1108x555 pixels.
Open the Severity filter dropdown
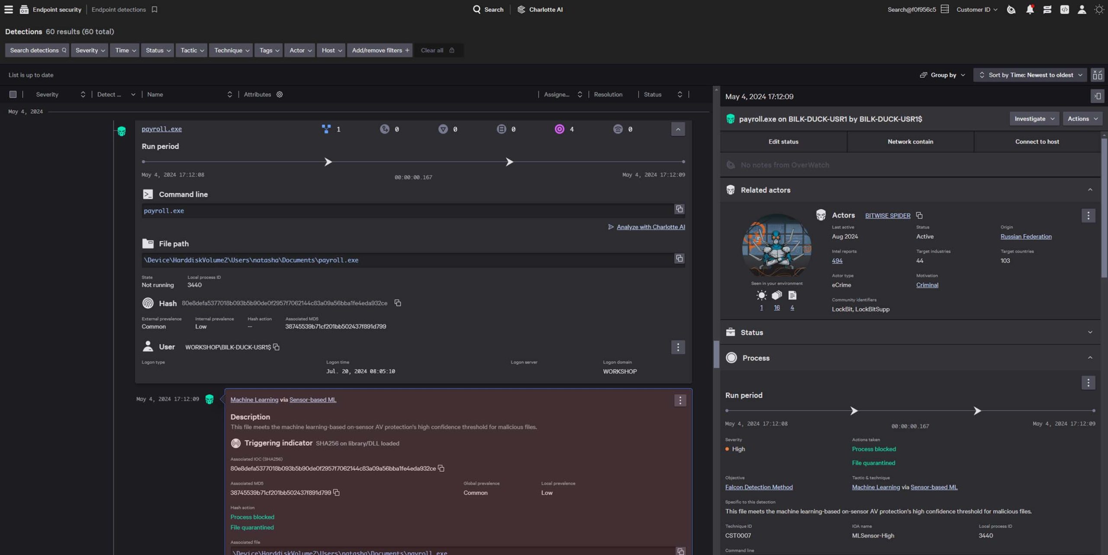point(90,50)
